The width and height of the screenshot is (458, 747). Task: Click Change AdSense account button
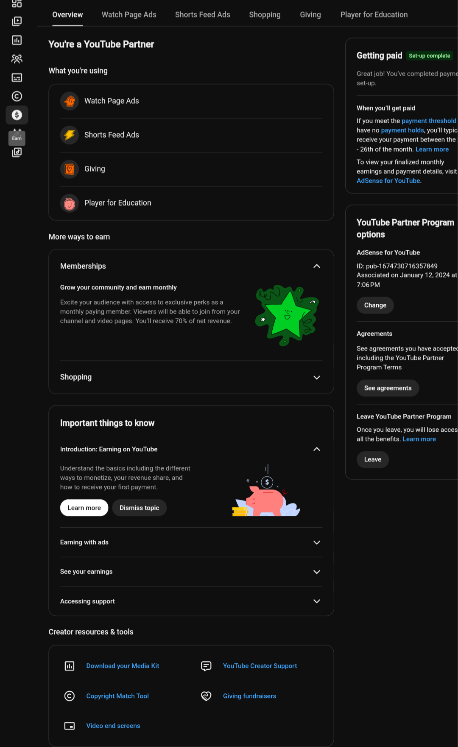pos(375,305)
